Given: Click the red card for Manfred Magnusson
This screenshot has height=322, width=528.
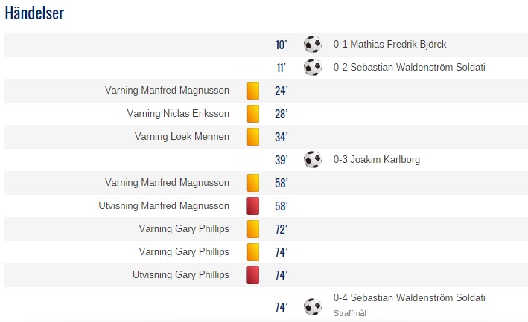Looking at the screenshot, I should click(x=253, y=206).
